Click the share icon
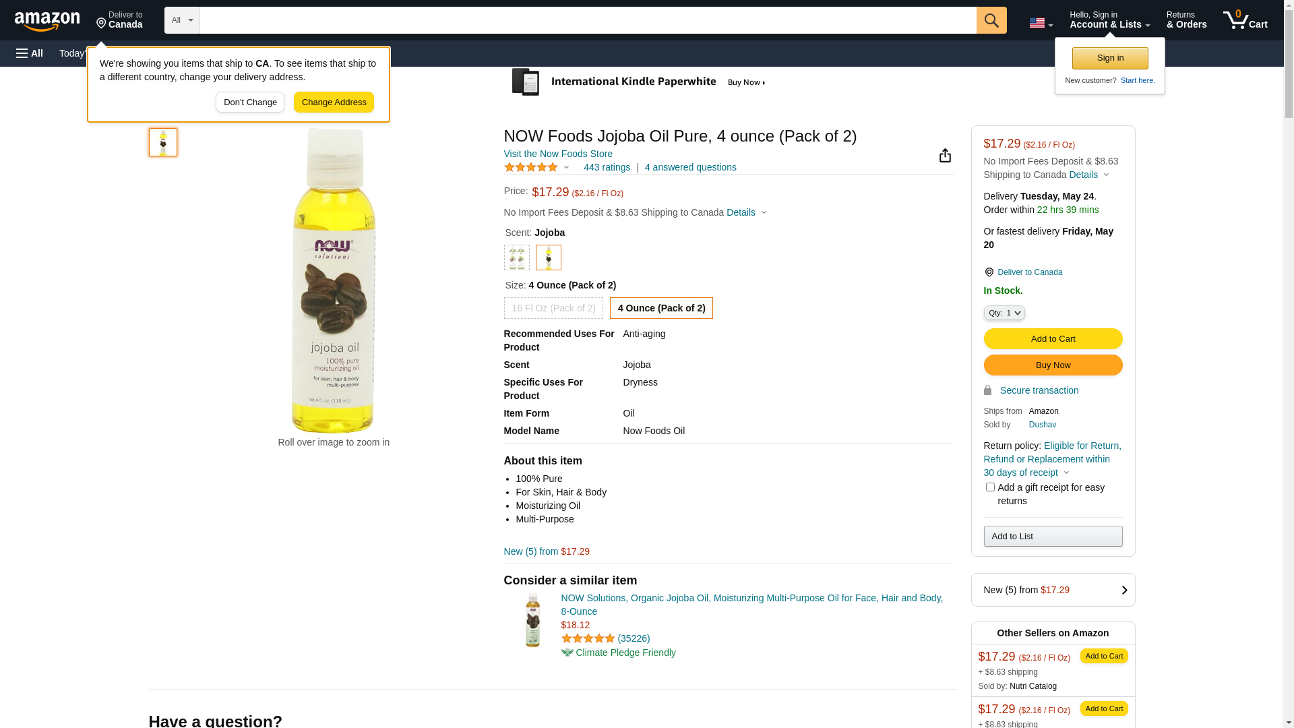1294x728 pixels. tap(945, 156)
